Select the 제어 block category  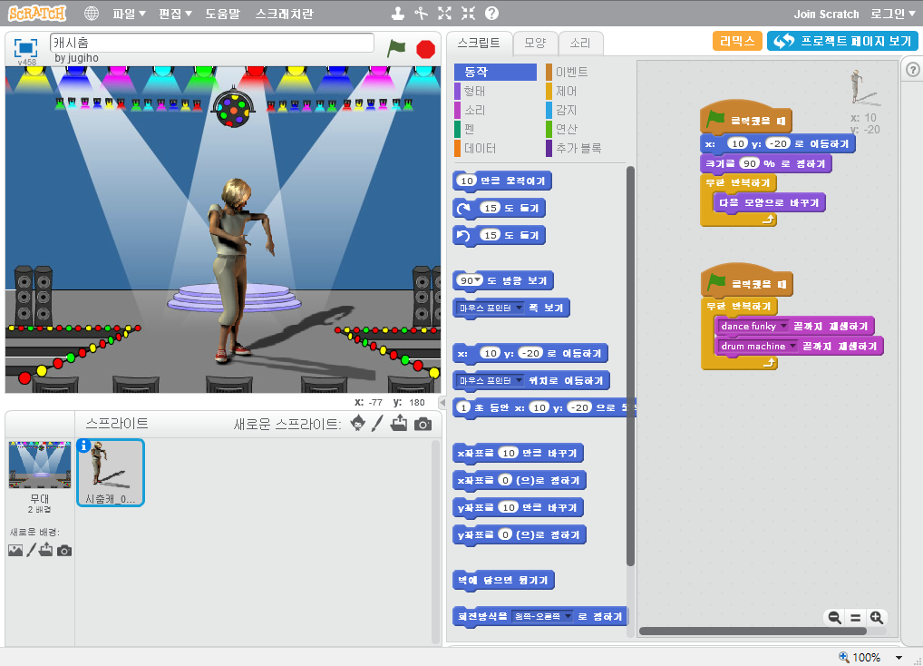tap(566, 91)
